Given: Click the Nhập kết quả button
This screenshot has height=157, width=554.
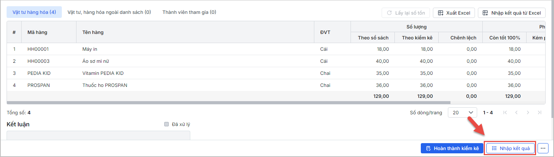Looking at the screenshot, I should (x=511, y=148).
